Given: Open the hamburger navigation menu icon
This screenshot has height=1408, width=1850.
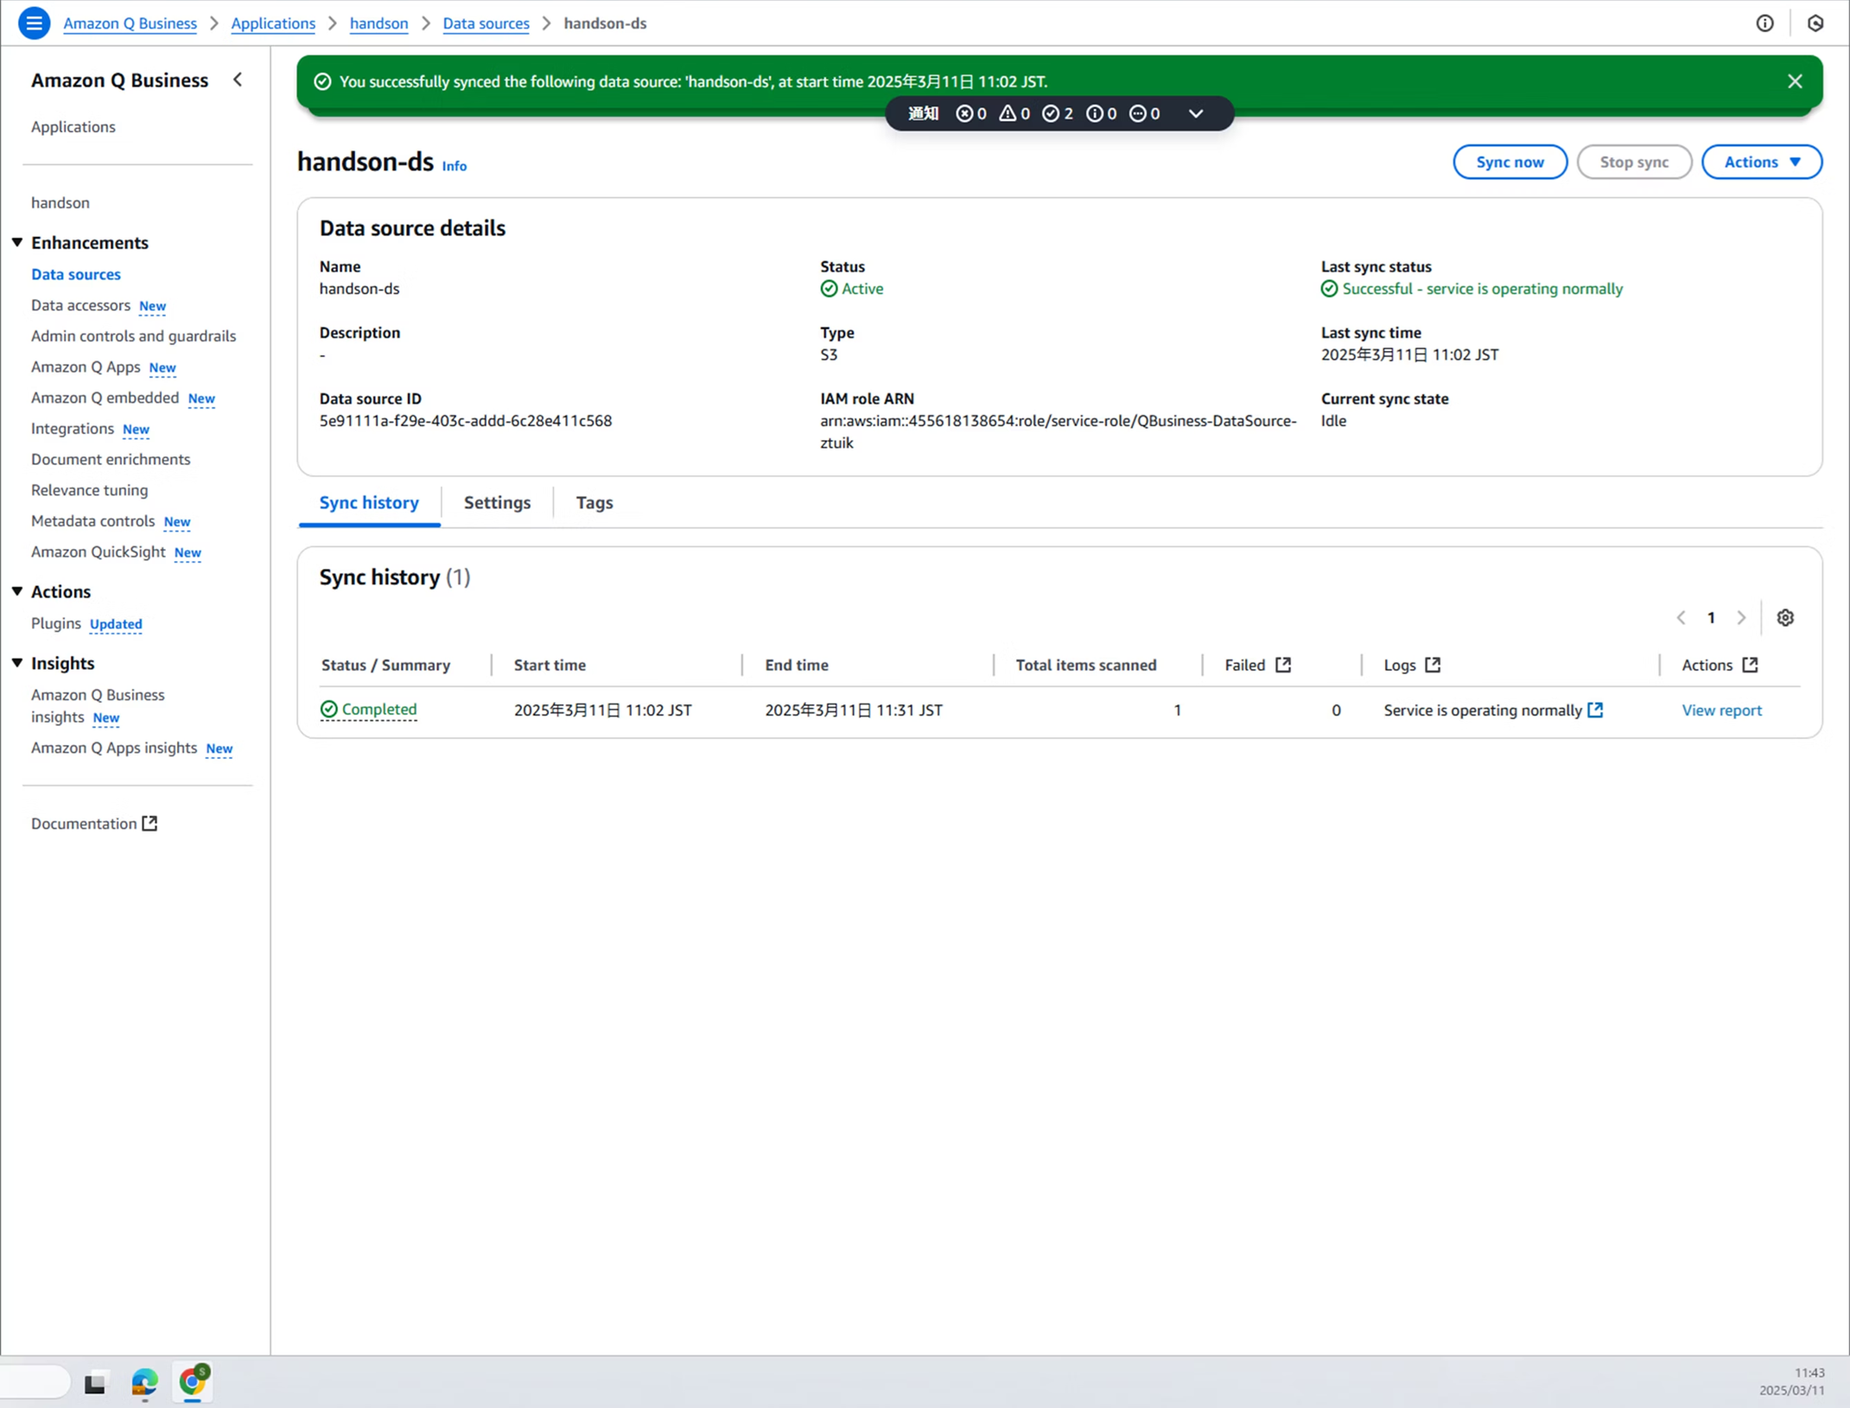Looking at the screenshot, I should coord(34,23).
